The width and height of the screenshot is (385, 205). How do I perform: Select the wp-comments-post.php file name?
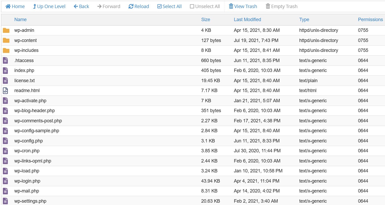tap(38, 121)
